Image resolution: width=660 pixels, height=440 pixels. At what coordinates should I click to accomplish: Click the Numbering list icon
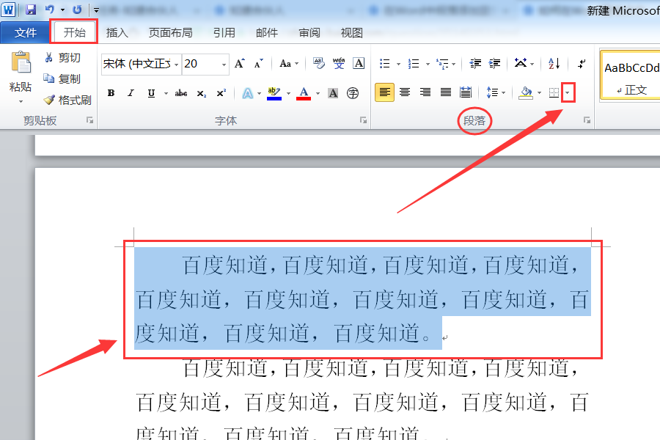414,64
